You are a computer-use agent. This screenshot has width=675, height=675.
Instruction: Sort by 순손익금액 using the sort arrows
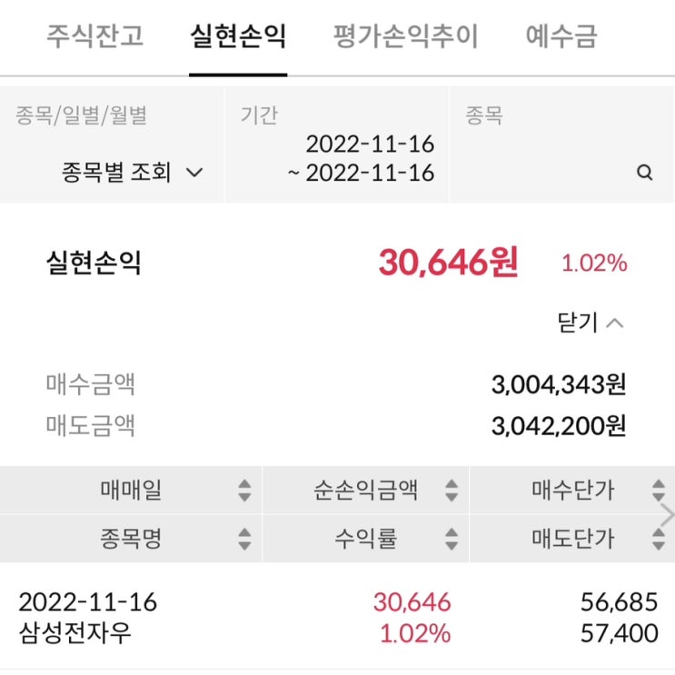click(x=452, y=491)
